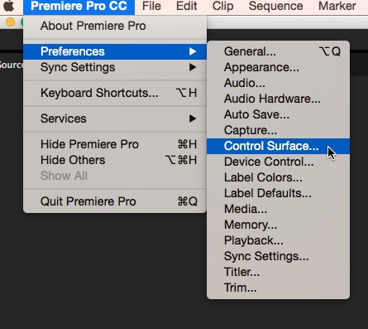
Task: Open Audio Hardware preferences
Action: click(278, 99)
